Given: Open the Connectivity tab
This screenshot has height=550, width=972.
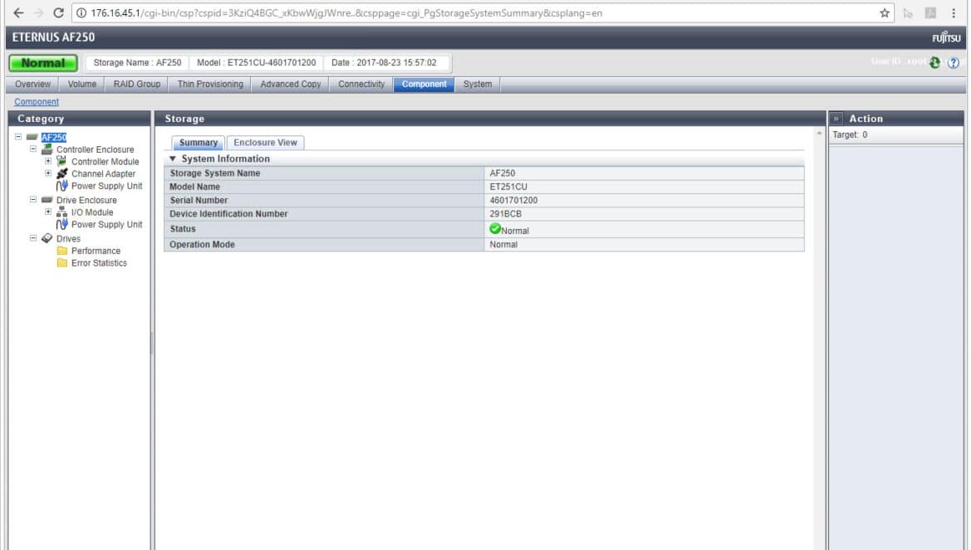Looking at the screenshot, I should (361, 84).
